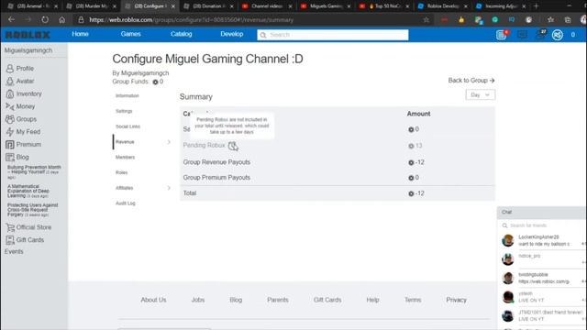
Task: Go to the Games nav item
Action: tap(130, 34)
